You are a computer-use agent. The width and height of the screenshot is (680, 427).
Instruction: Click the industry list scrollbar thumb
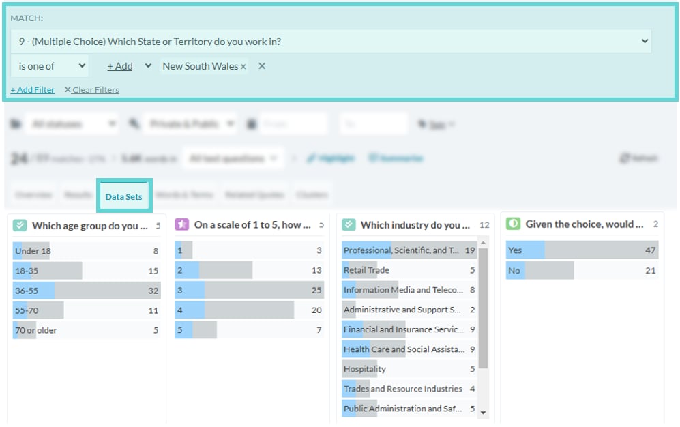pos(483,308)
